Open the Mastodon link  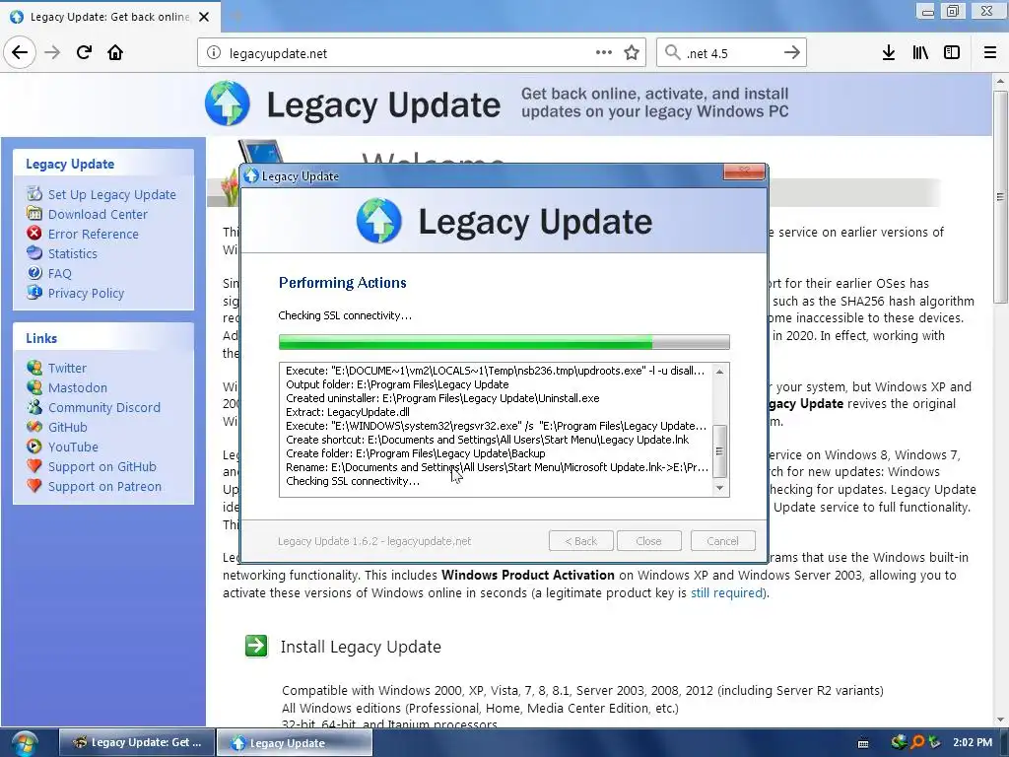[78, 387]
